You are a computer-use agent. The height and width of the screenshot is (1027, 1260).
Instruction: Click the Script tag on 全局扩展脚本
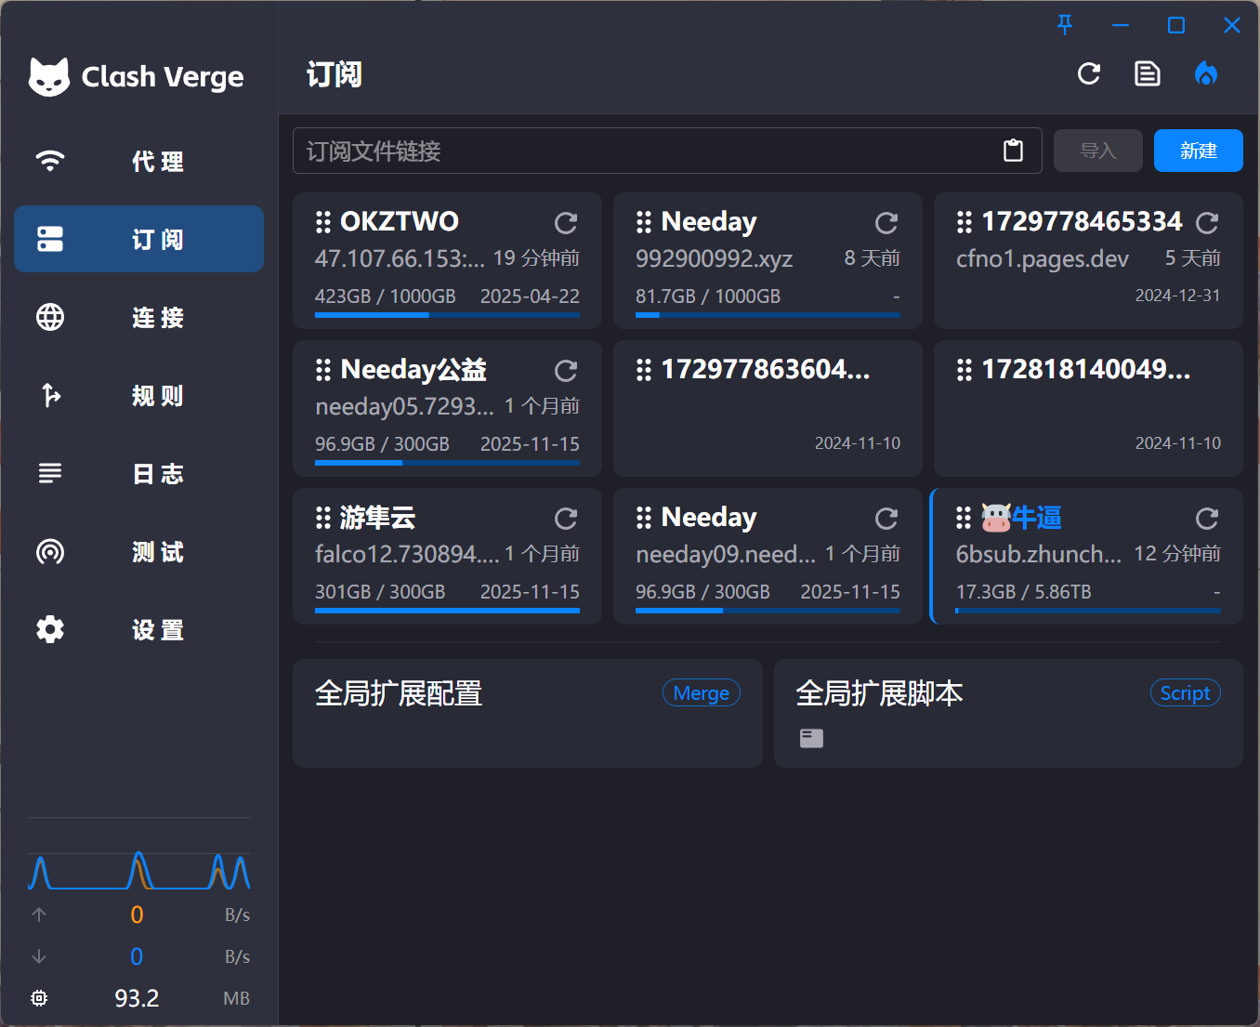pyautogui.click(x=1185, y=693)
